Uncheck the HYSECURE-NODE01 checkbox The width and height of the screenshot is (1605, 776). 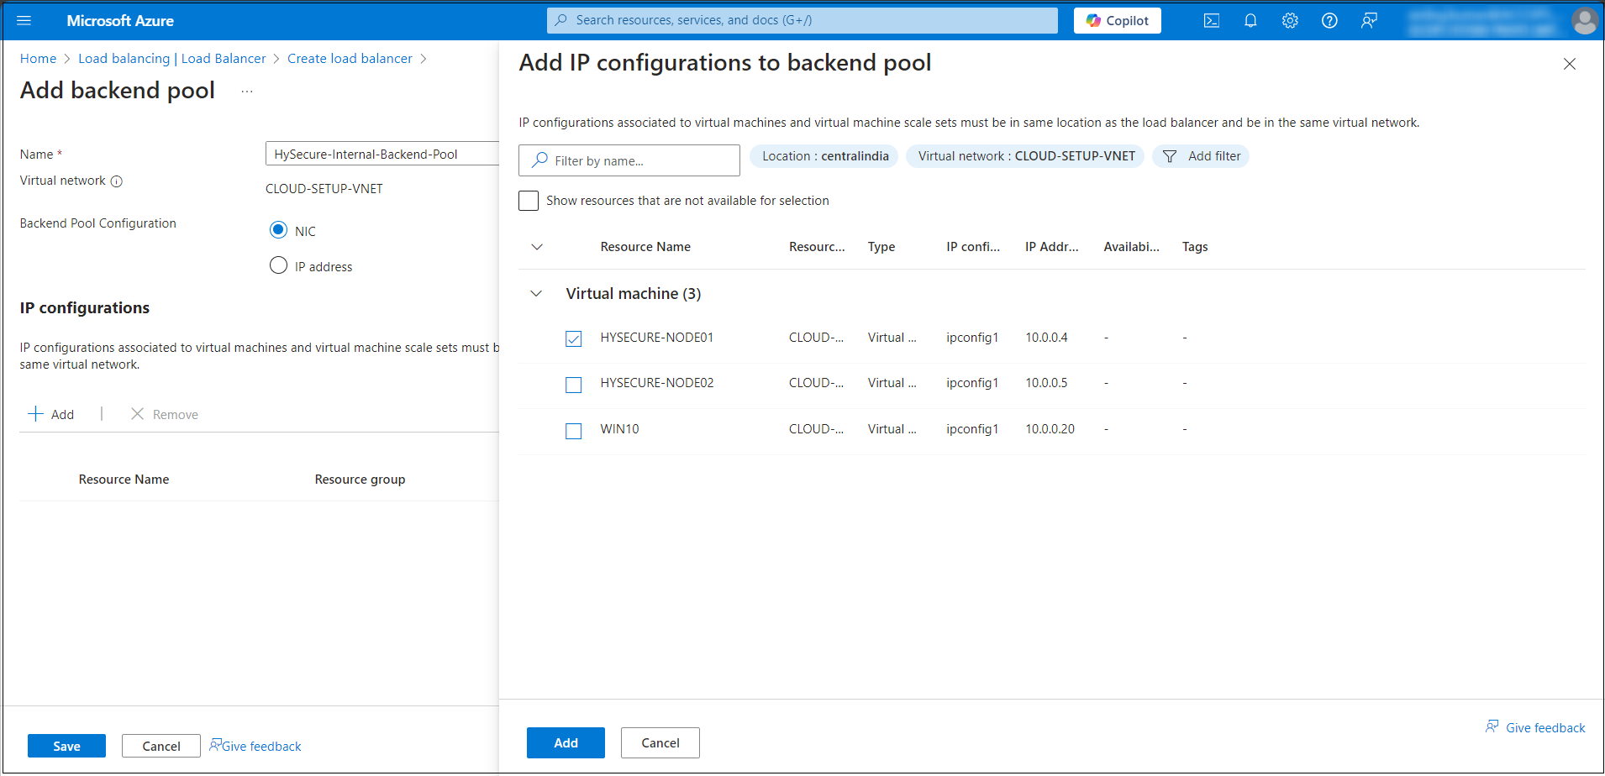(574, 338)
